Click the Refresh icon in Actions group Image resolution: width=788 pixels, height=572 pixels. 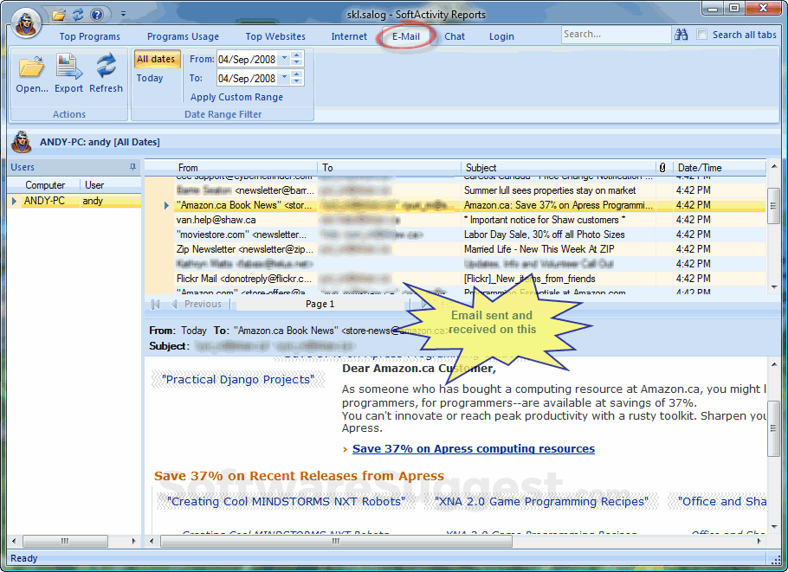[106, 67]
